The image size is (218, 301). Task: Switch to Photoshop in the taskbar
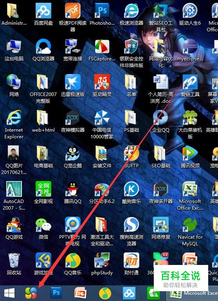56,293
